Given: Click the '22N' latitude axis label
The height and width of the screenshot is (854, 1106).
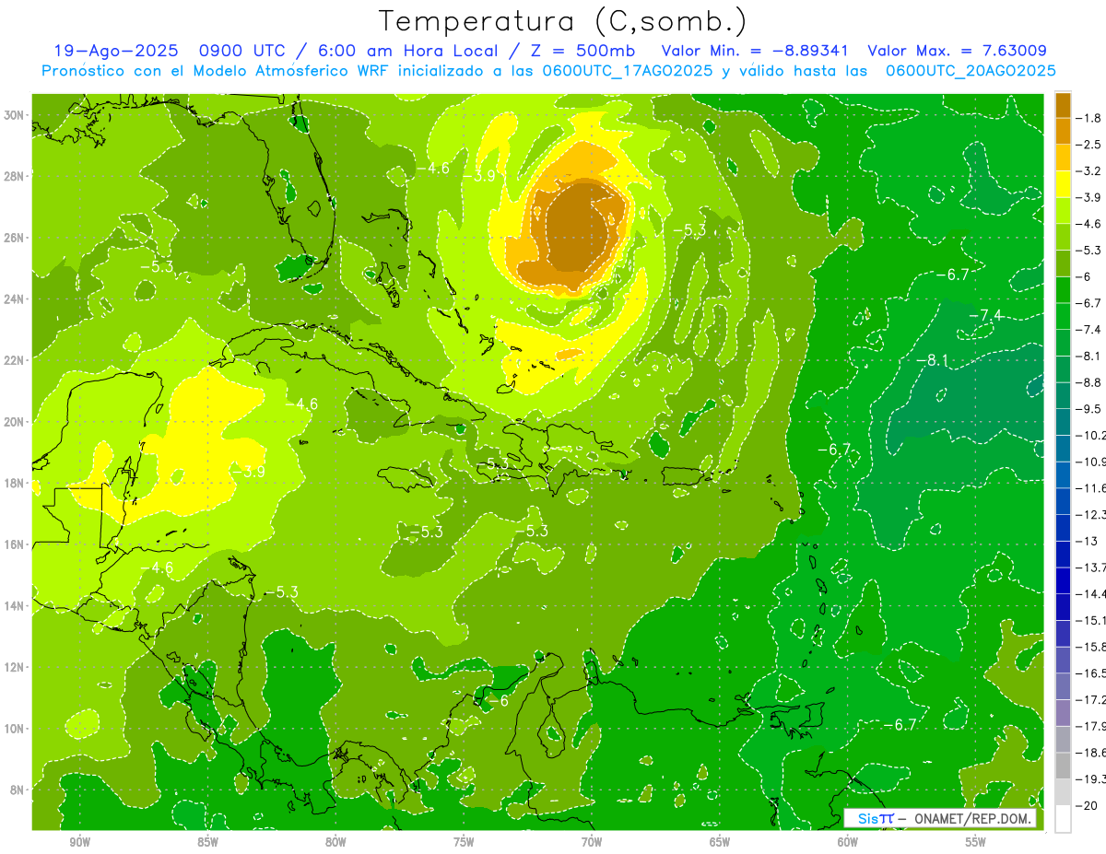Looking at the screenshot, I should (16, 360).
